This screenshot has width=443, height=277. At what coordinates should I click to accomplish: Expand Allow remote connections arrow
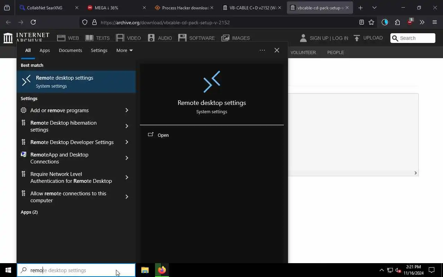pyautogui.click(x=127, y=197)
